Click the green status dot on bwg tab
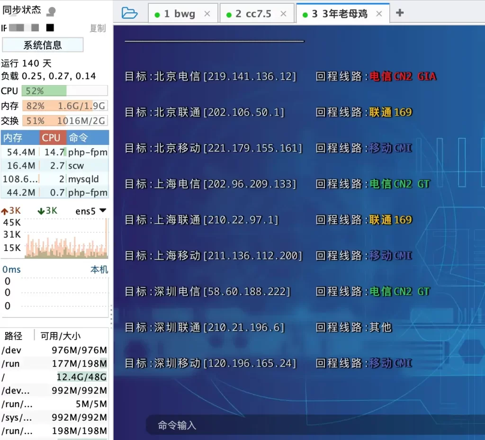The width and height of the screenshot is (485, 440). [157, 14]
